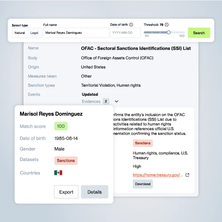
Task: Click the Sanctions tag under Datasets
Action: [x=66, y=160]
